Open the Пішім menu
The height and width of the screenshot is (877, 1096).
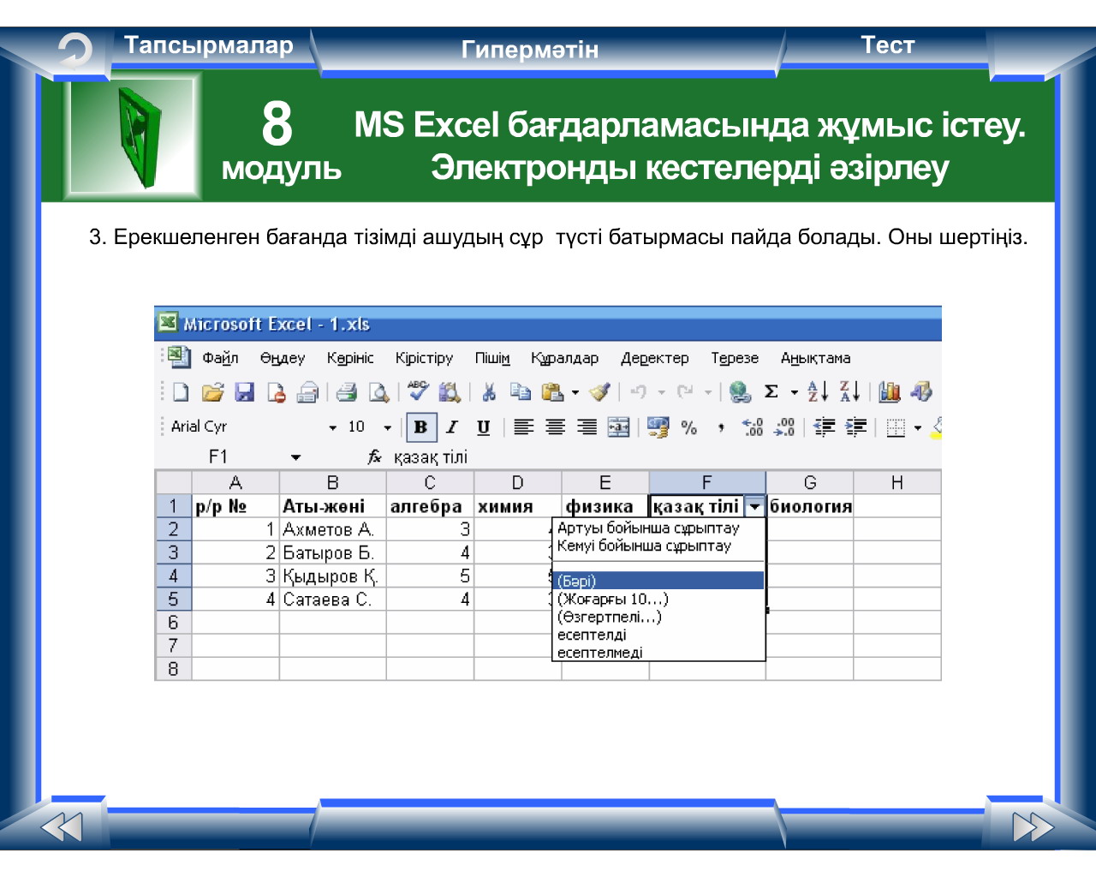click(x=492, y=358)
